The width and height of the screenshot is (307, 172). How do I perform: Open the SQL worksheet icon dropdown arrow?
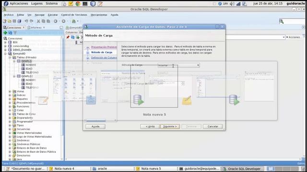coord(78,21)
